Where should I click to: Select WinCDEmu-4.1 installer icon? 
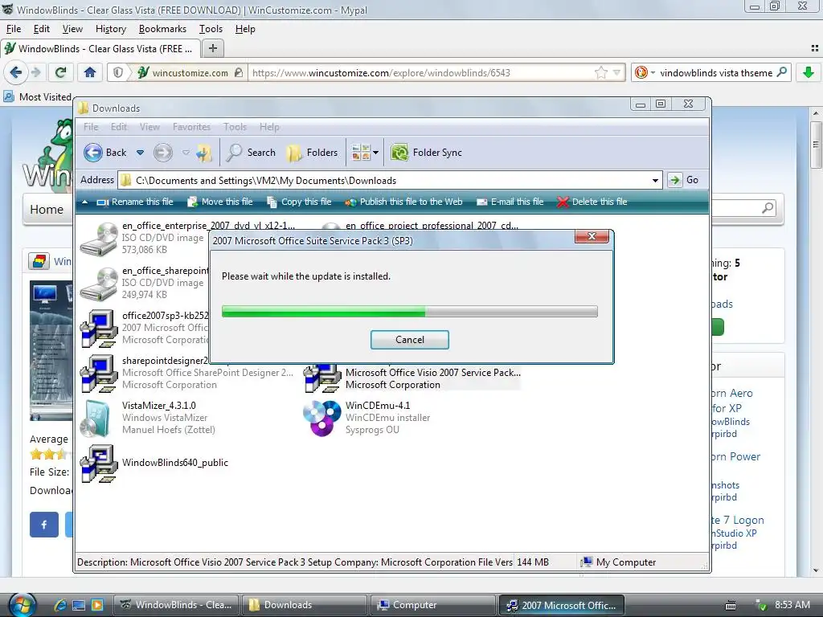coord(321,418)
